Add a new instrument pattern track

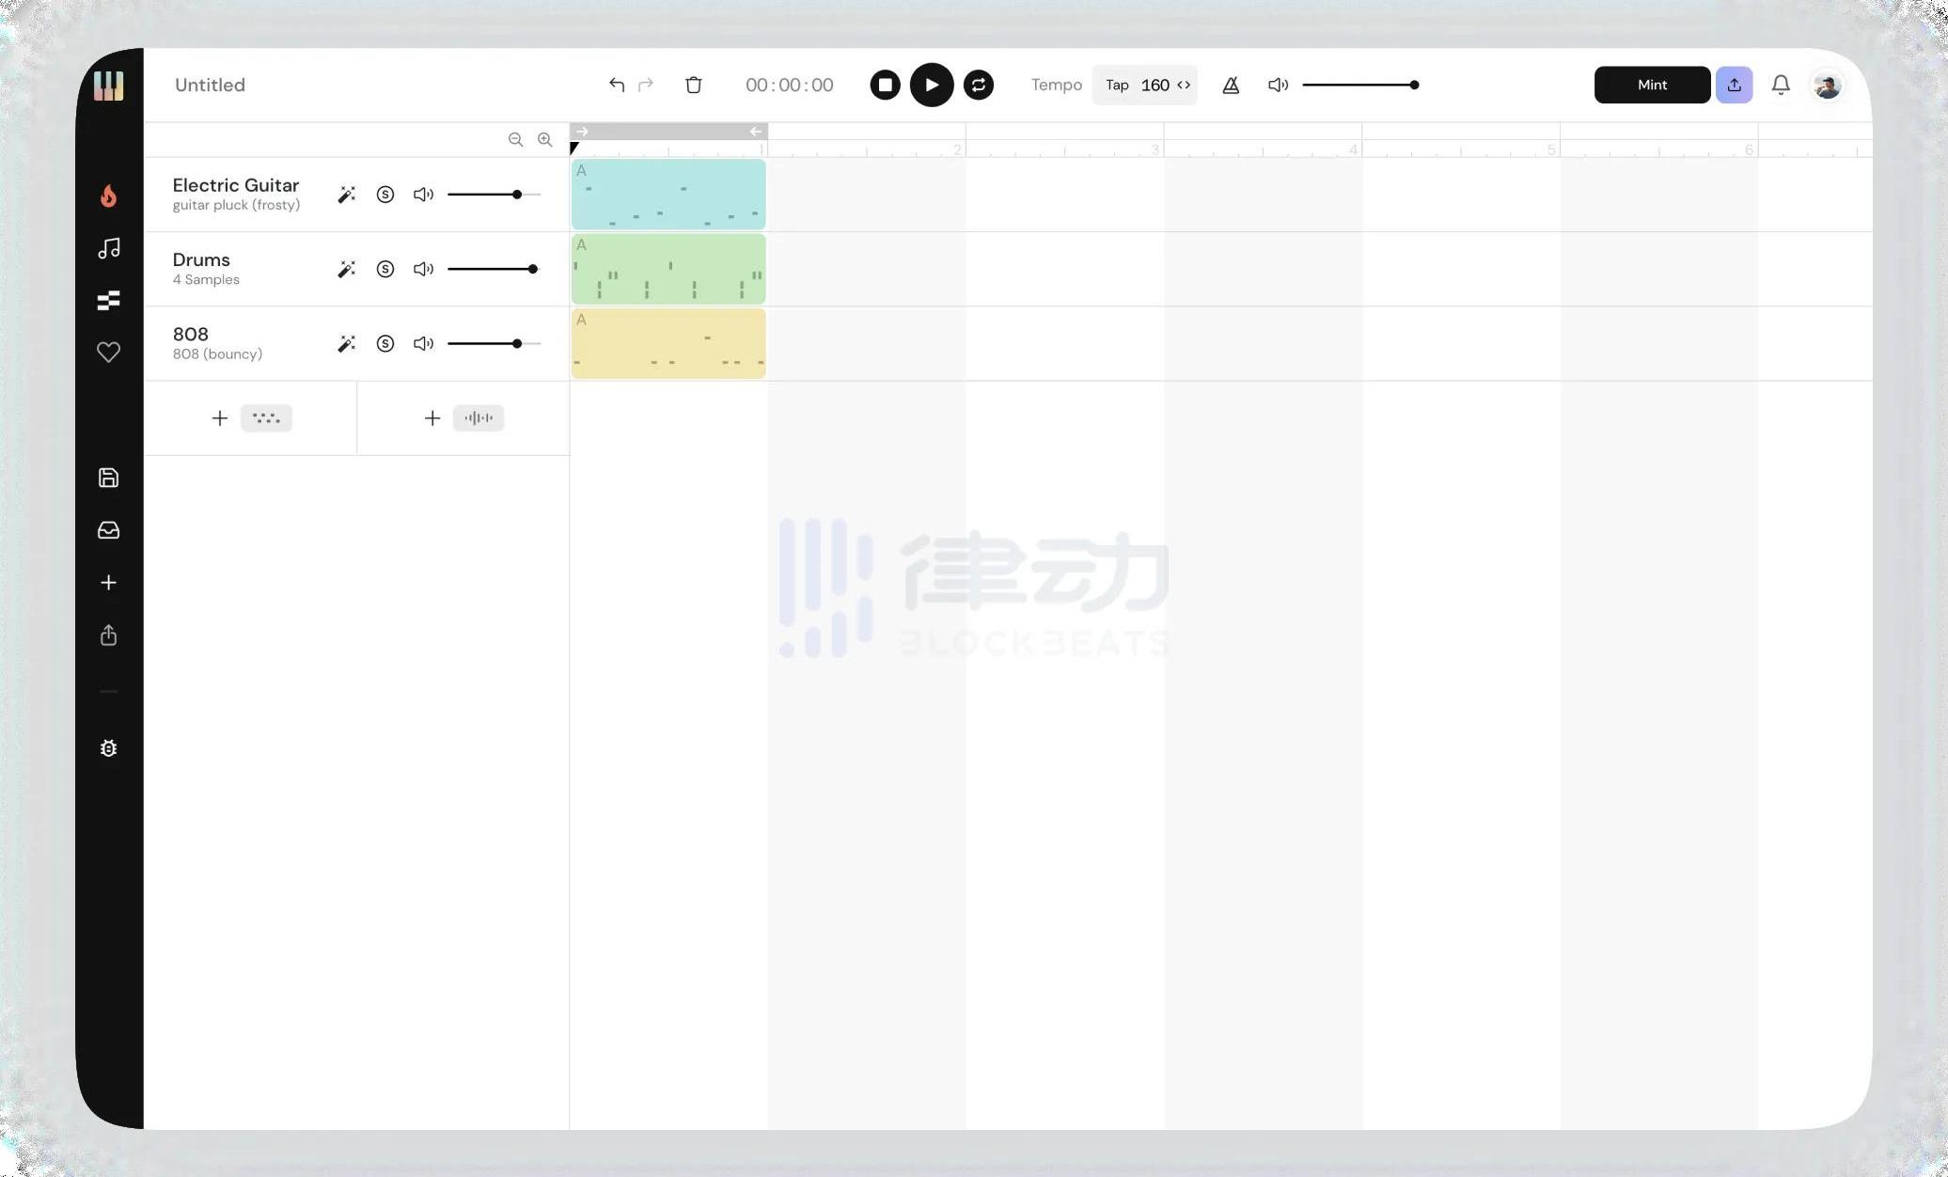(x=251, y=418)
